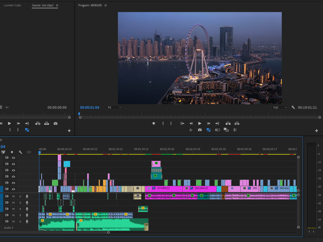Click Program monitor right zoom scroll handle
Image resolution: width=323 pixels, height=242 pixels.
coord(320,117)
